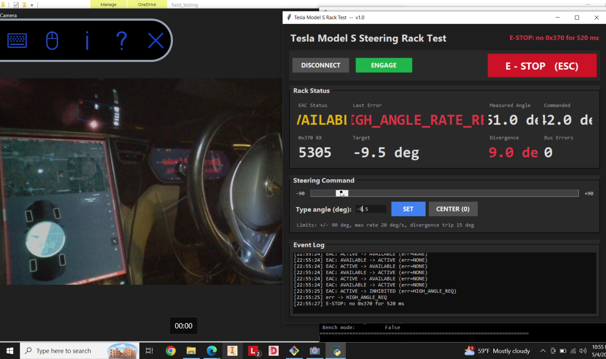Click the CENTER (0) button
Screen dimensions: 606x359
point(453,209)
